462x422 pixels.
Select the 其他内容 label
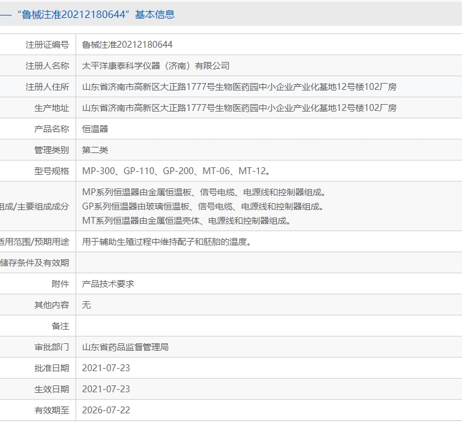pyautogui.click(x=51, y=305)
